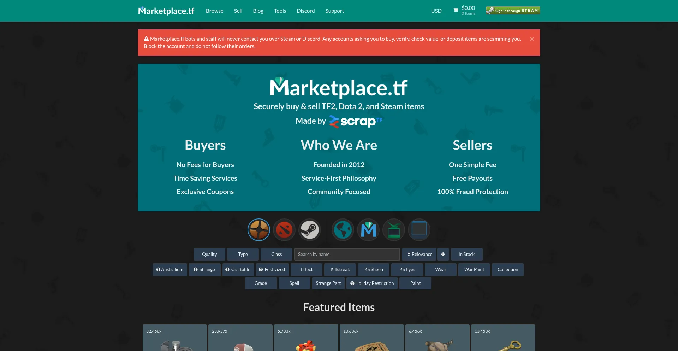678x351 pixels.
Task: Open the Browse menu
Action: (x=214, y=11)
